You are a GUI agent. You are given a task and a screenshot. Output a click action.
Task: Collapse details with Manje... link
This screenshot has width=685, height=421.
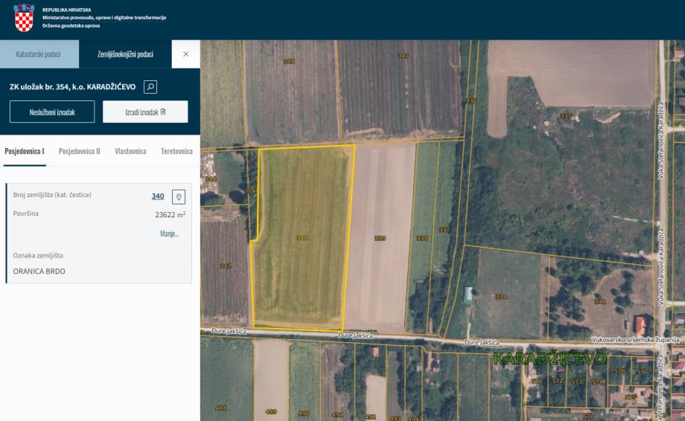[170, 234]
